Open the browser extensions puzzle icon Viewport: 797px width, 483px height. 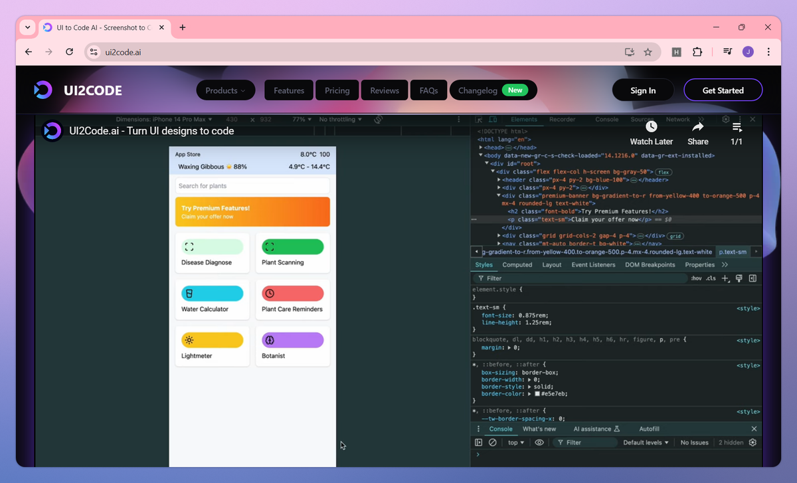(x=697, y=52)
